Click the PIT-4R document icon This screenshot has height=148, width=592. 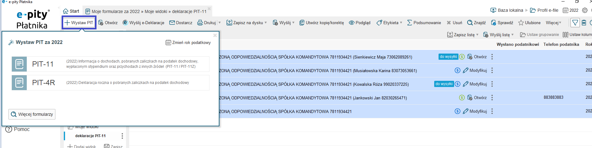19,83
